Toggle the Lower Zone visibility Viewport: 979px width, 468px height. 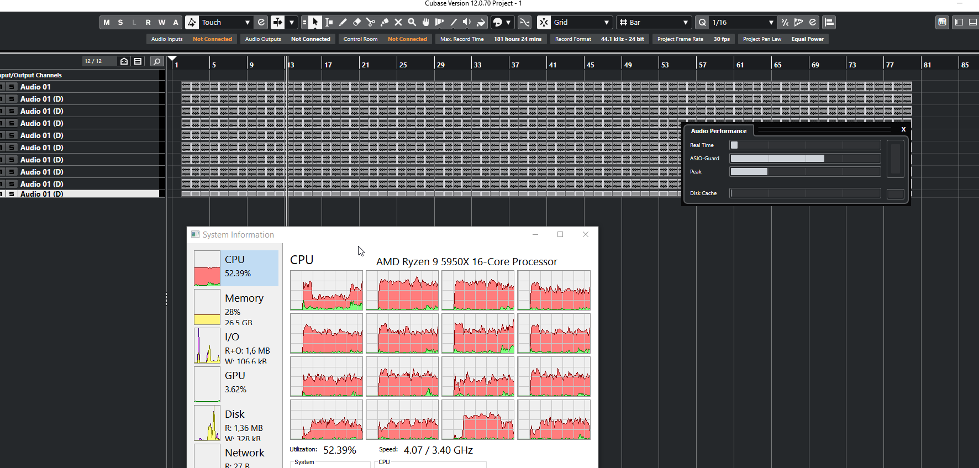[x=973, y=22]
